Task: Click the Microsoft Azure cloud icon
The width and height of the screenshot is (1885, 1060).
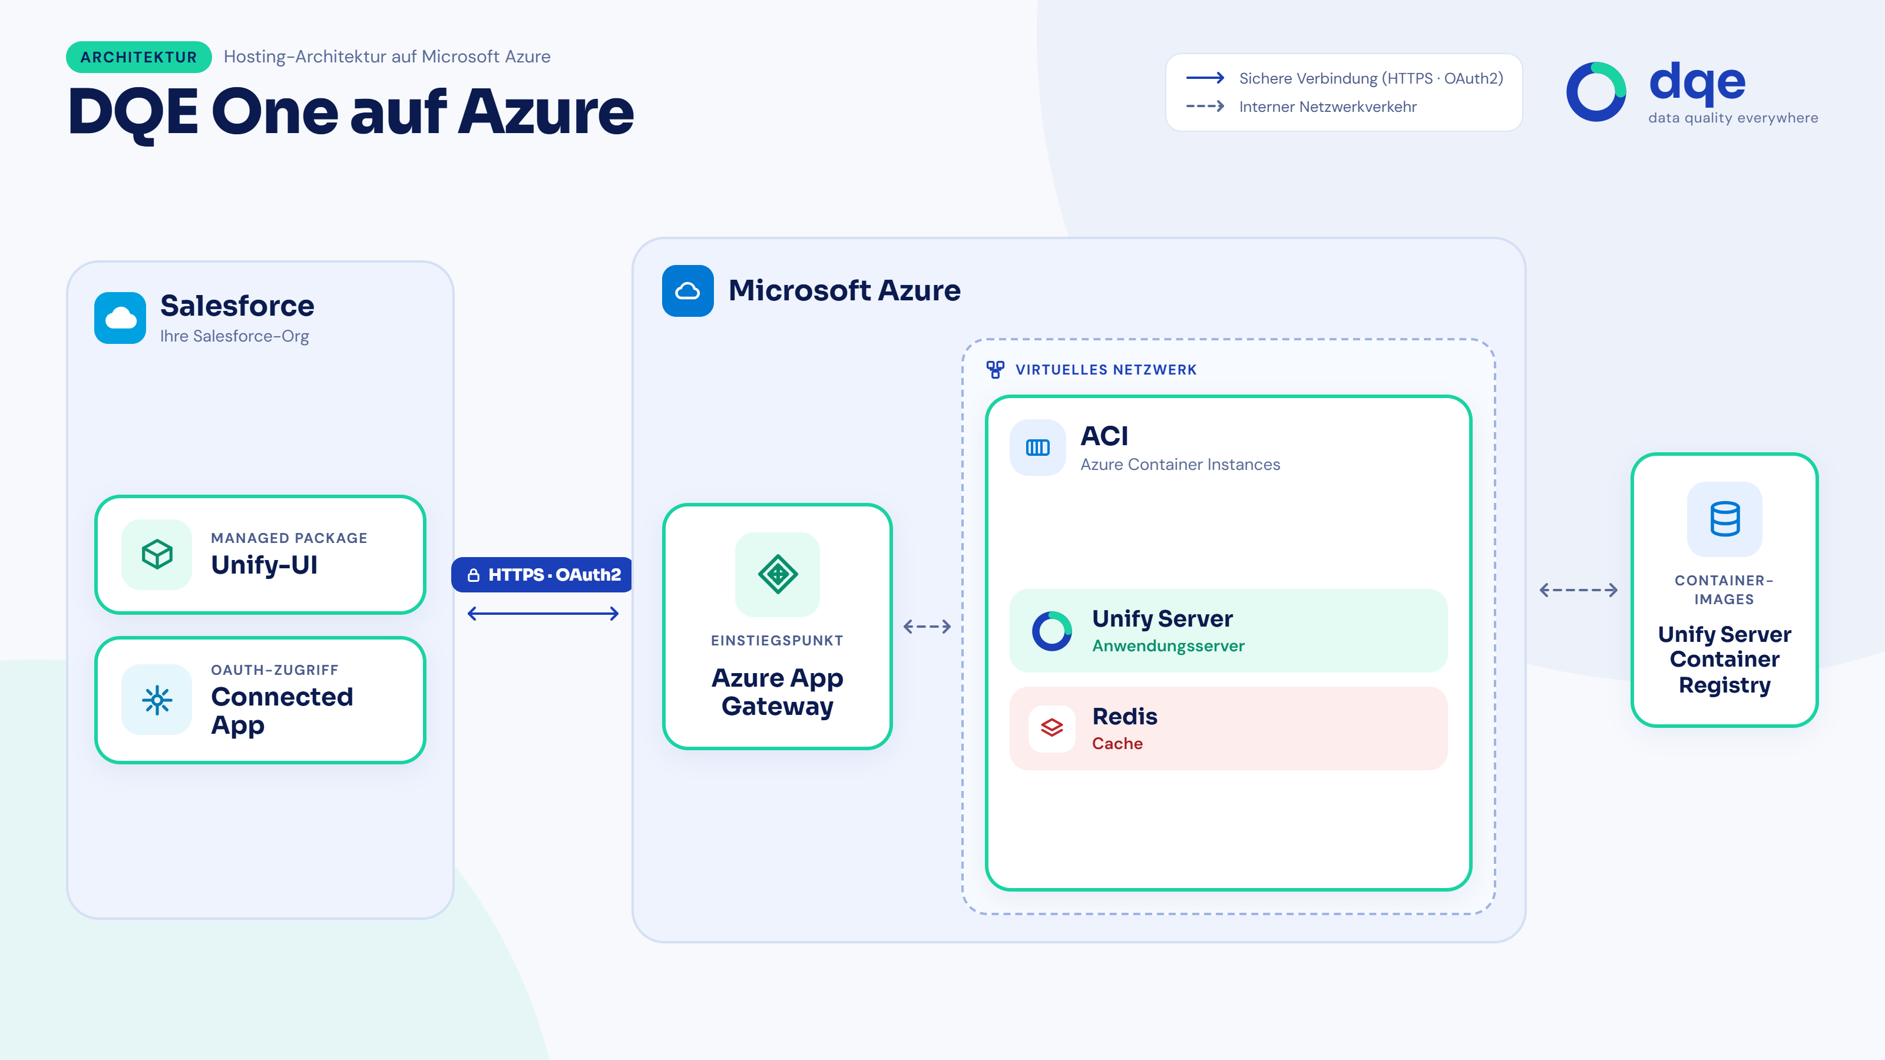Action: [x=688, y=290]
